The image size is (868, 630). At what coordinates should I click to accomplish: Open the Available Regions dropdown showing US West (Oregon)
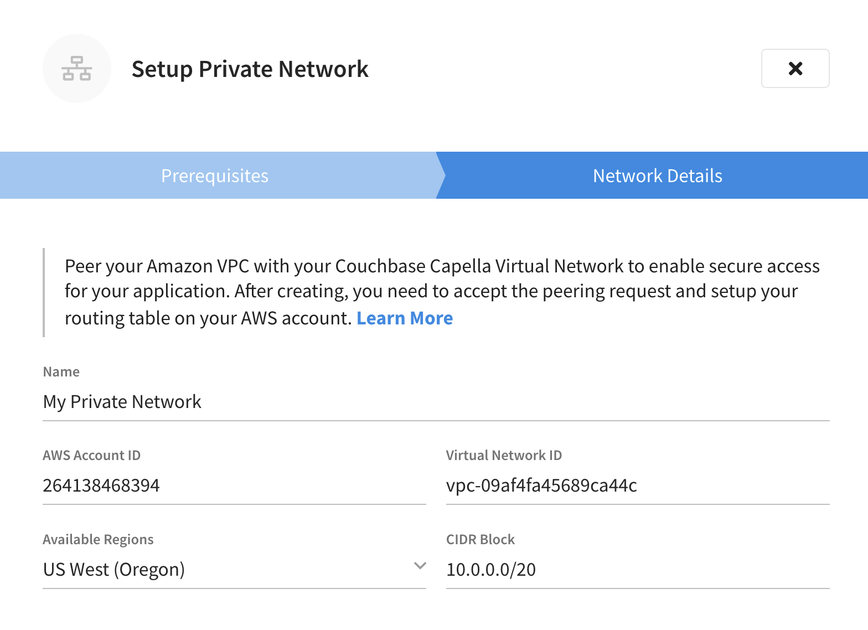click(227, 570)
